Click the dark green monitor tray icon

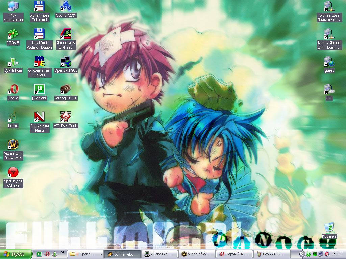point(315,254)
